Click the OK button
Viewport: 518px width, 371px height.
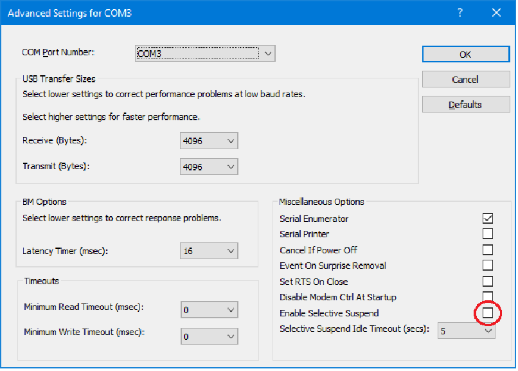(x=465, y=55)
